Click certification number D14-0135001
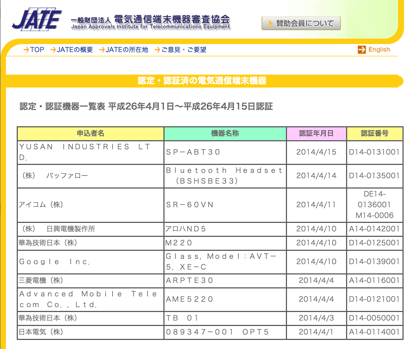This screenshot has width=418, height=349. (374, 176)
